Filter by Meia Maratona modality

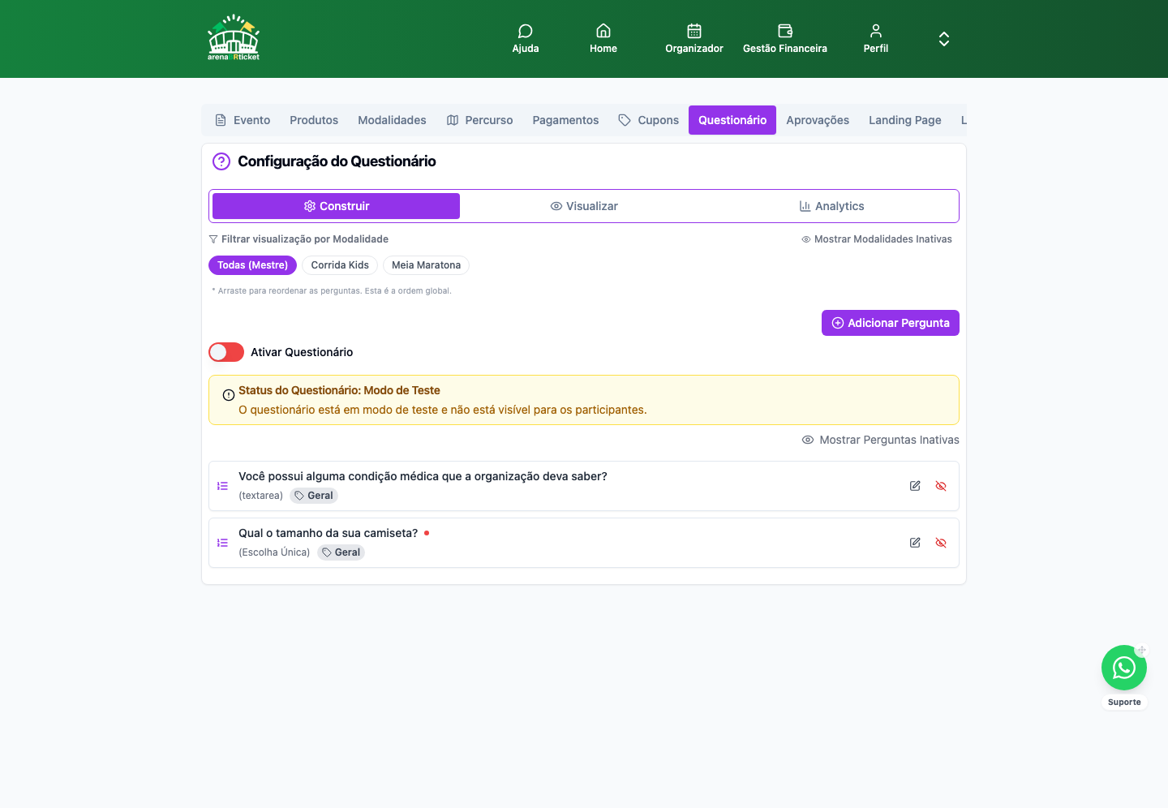click(x=426, y=265)
